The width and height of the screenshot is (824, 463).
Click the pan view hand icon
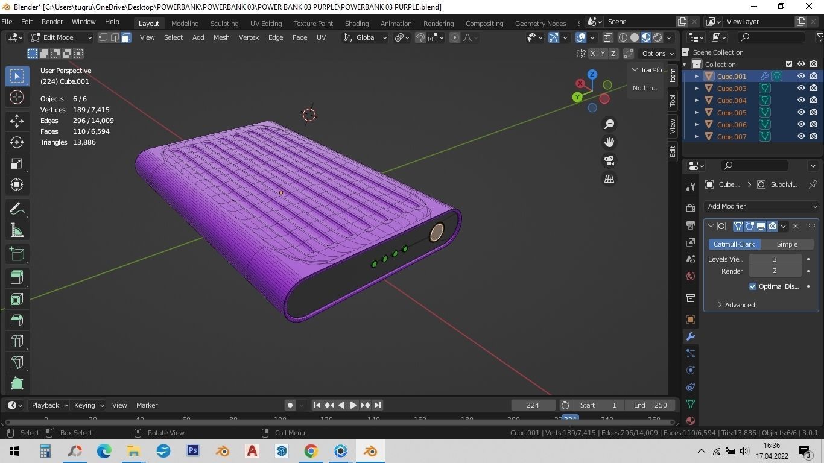tap(609, 142)
